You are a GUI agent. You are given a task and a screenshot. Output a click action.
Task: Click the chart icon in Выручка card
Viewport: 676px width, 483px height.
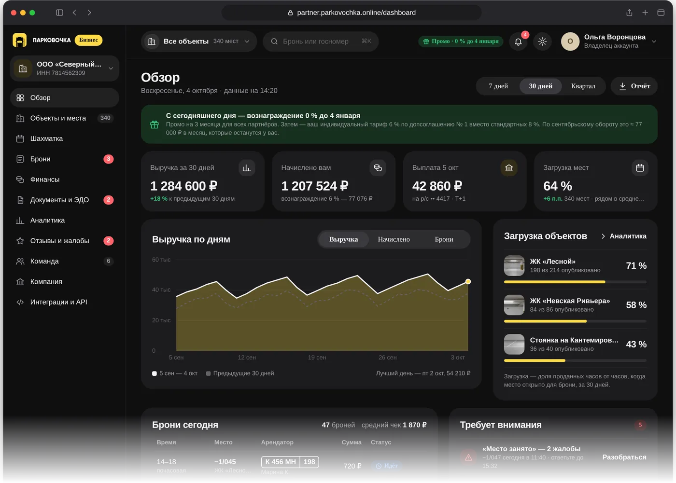247,168
